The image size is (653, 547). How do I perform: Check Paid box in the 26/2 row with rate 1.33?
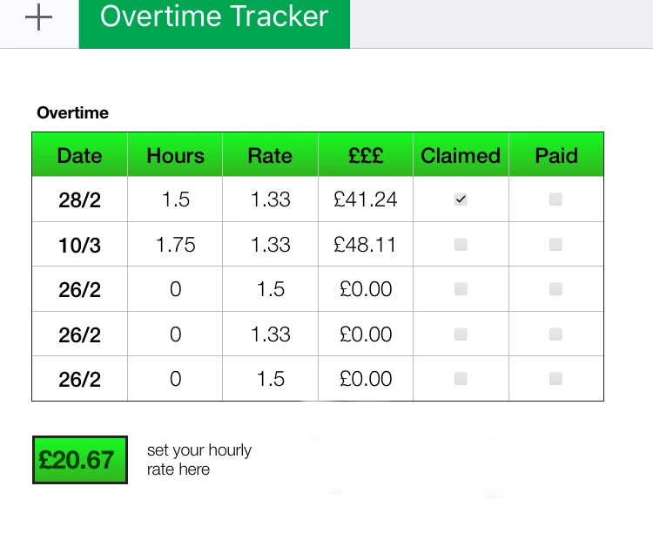[x=555, y=334]
